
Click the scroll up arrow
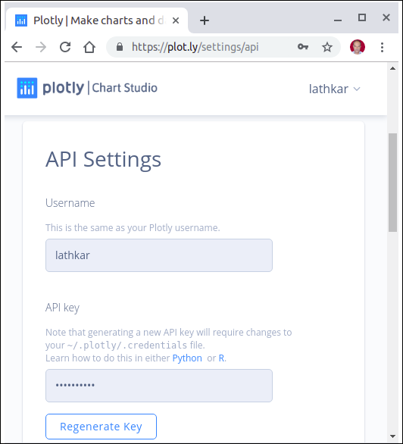click(x=393, y=68)
